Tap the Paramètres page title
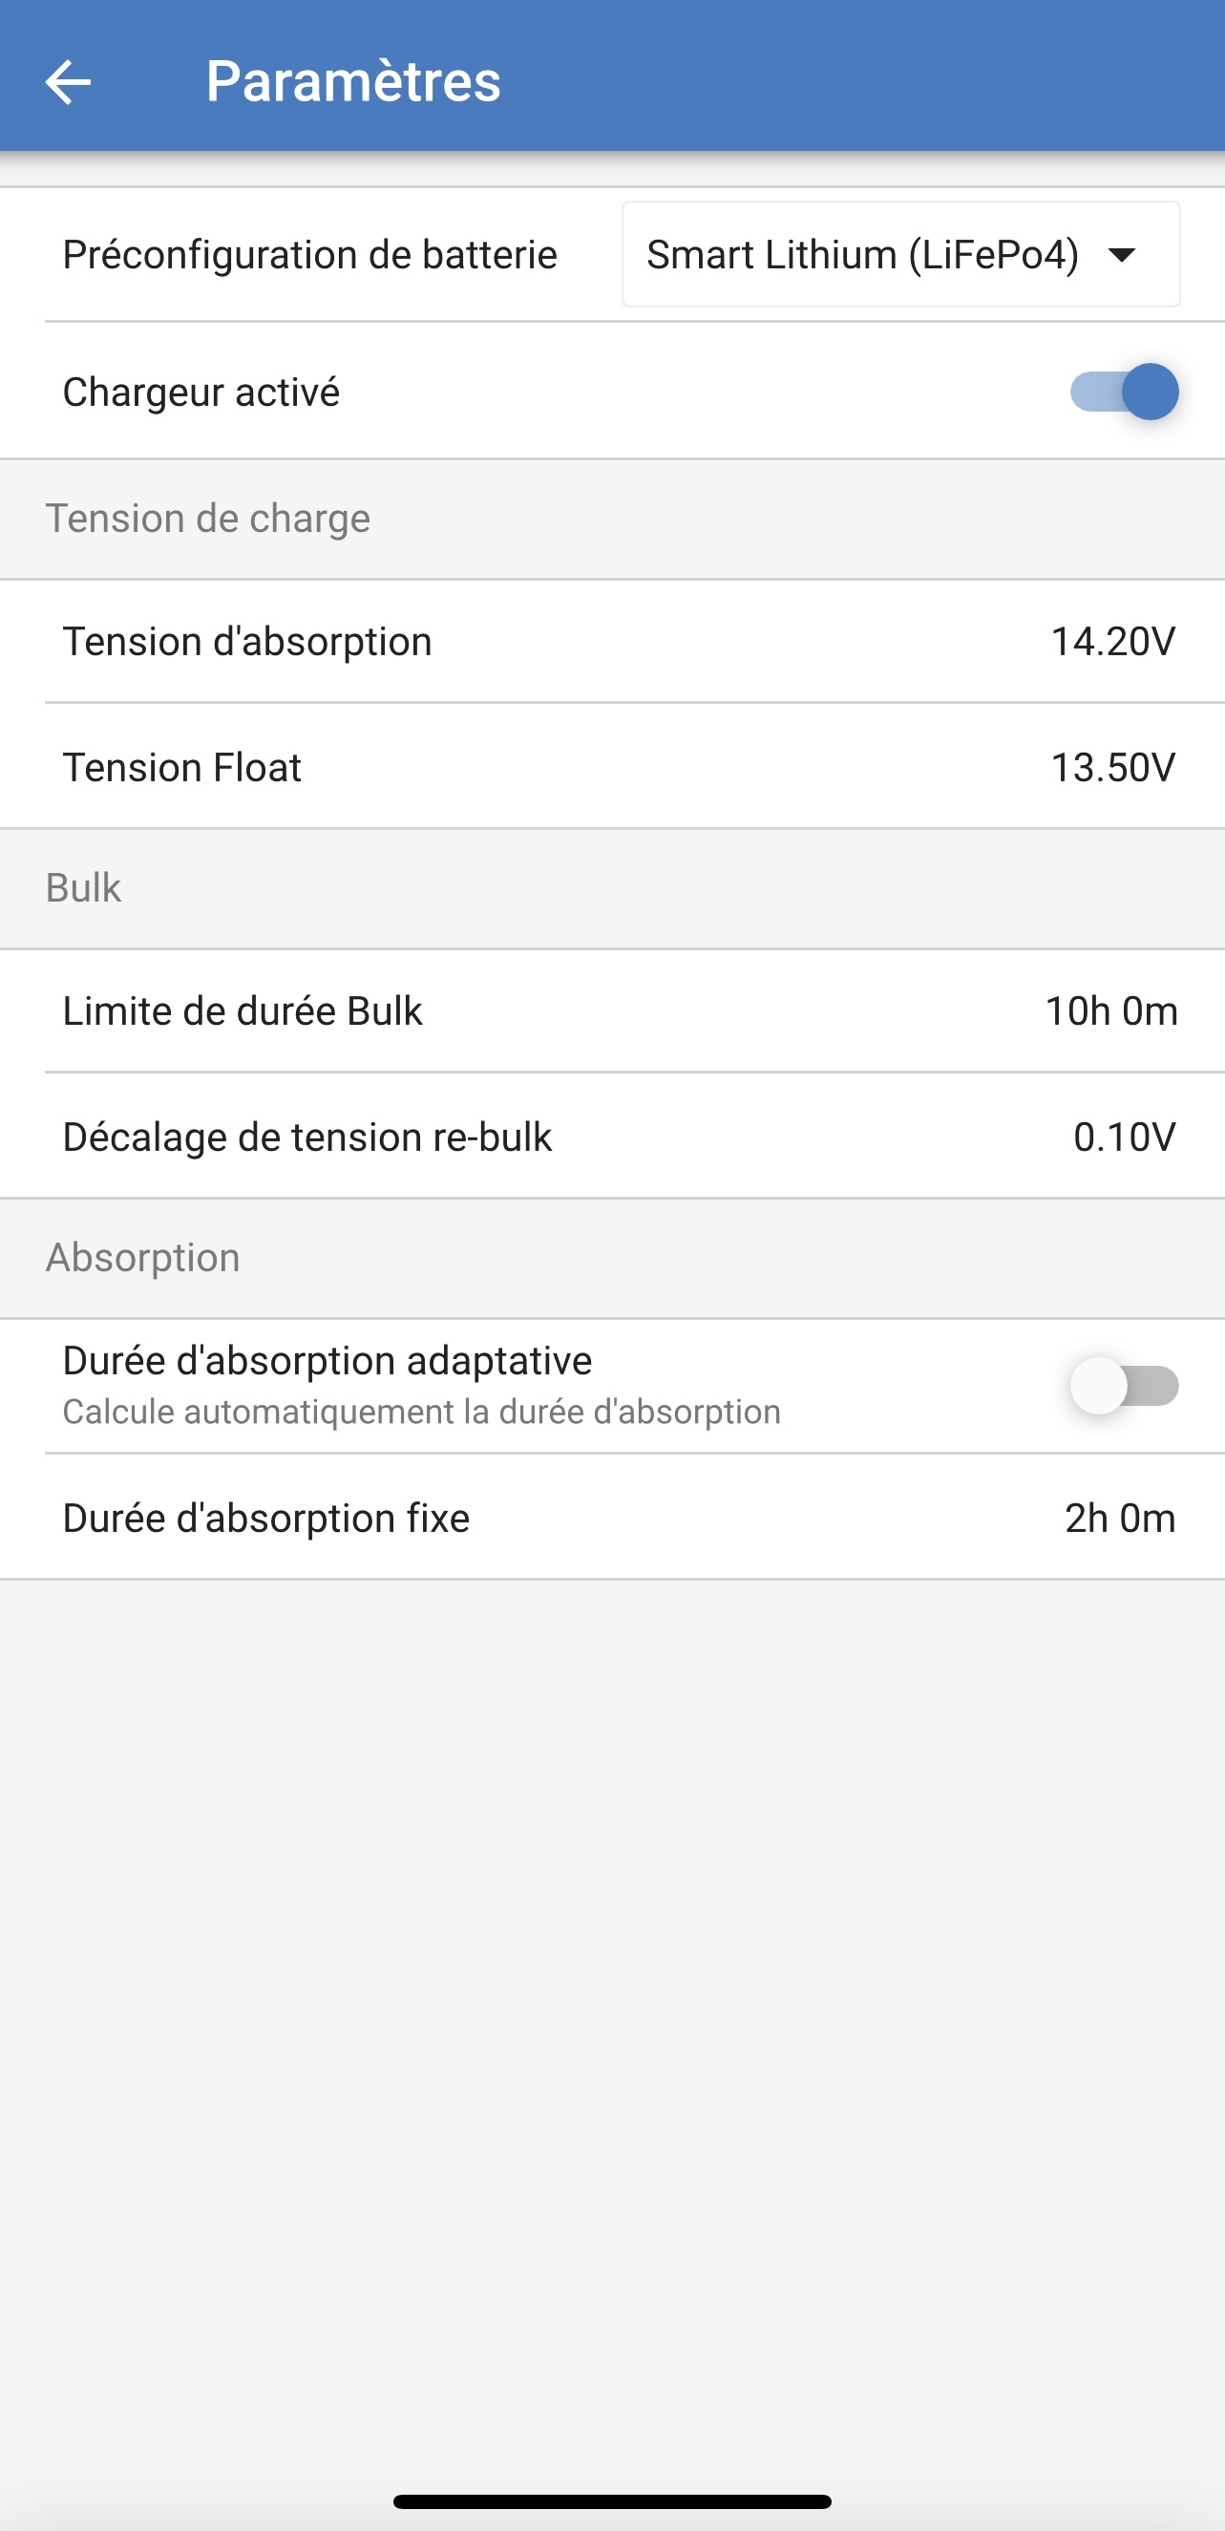 coord(352,81)
